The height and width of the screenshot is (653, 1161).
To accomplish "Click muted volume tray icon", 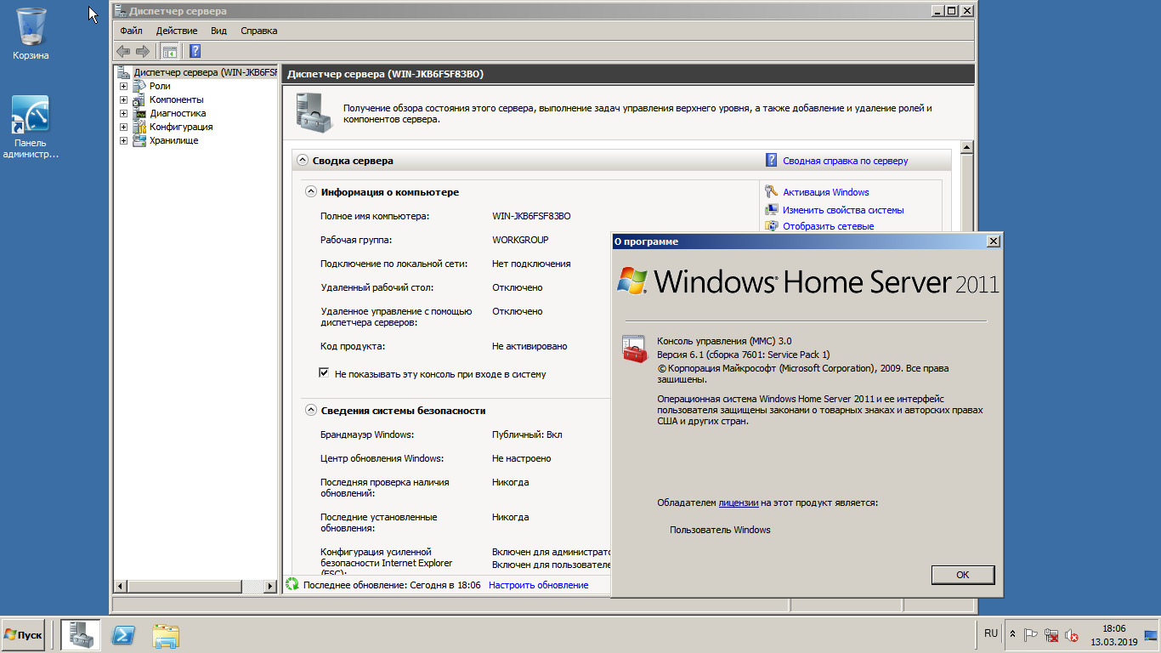I will 1072,634.
